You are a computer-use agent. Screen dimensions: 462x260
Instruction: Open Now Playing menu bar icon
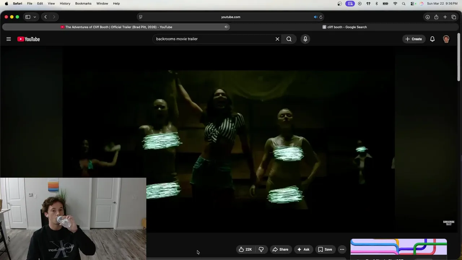(359, 4)
